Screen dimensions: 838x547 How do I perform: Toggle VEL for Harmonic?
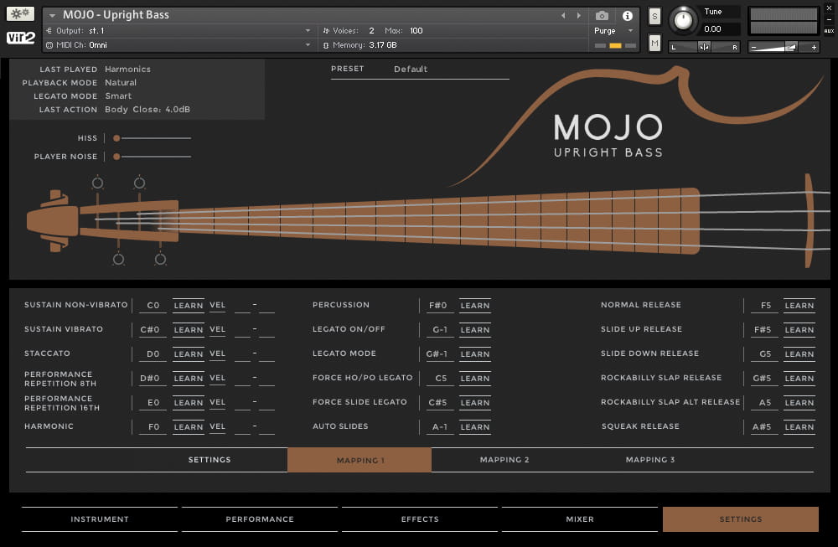(217, 427)
